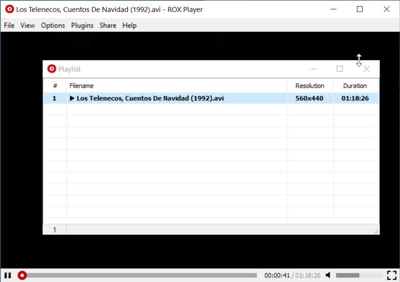Image resolution: width=400 pixels, height=282 pixels.
Task: Maximize the Playlist window
Action: pyautogui.click(x=339, y=69)
